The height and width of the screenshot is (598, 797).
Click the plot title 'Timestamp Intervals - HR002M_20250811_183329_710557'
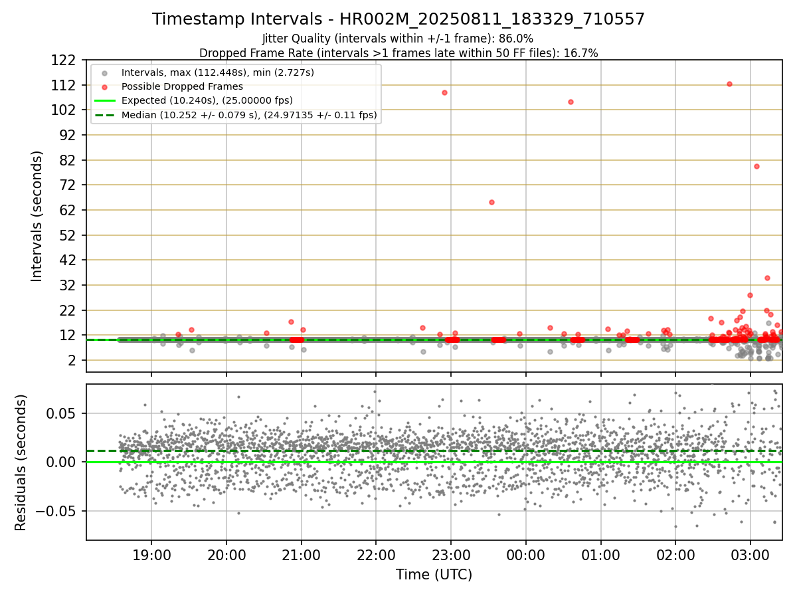click(x=398, y=19)
